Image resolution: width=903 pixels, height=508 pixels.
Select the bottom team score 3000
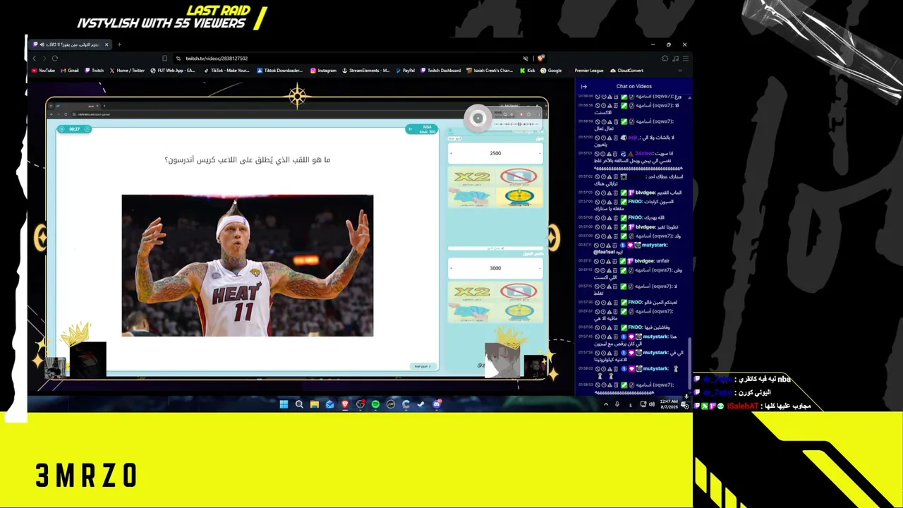tap(495, 268)
